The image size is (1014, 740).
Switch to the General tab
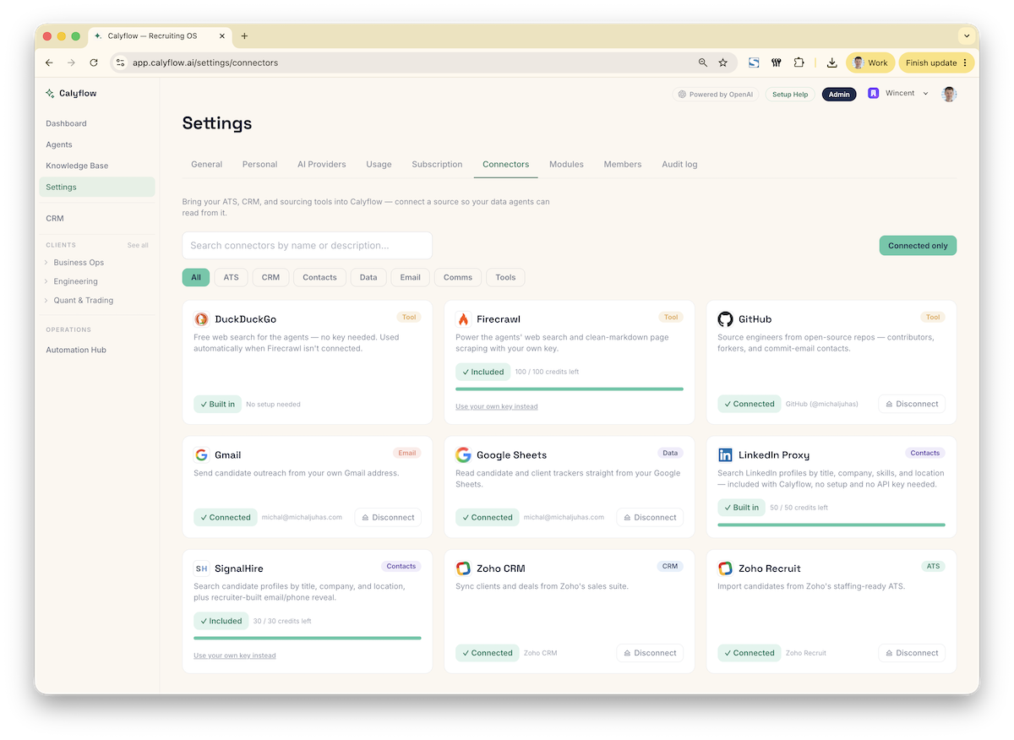click(x=207, y=165)
